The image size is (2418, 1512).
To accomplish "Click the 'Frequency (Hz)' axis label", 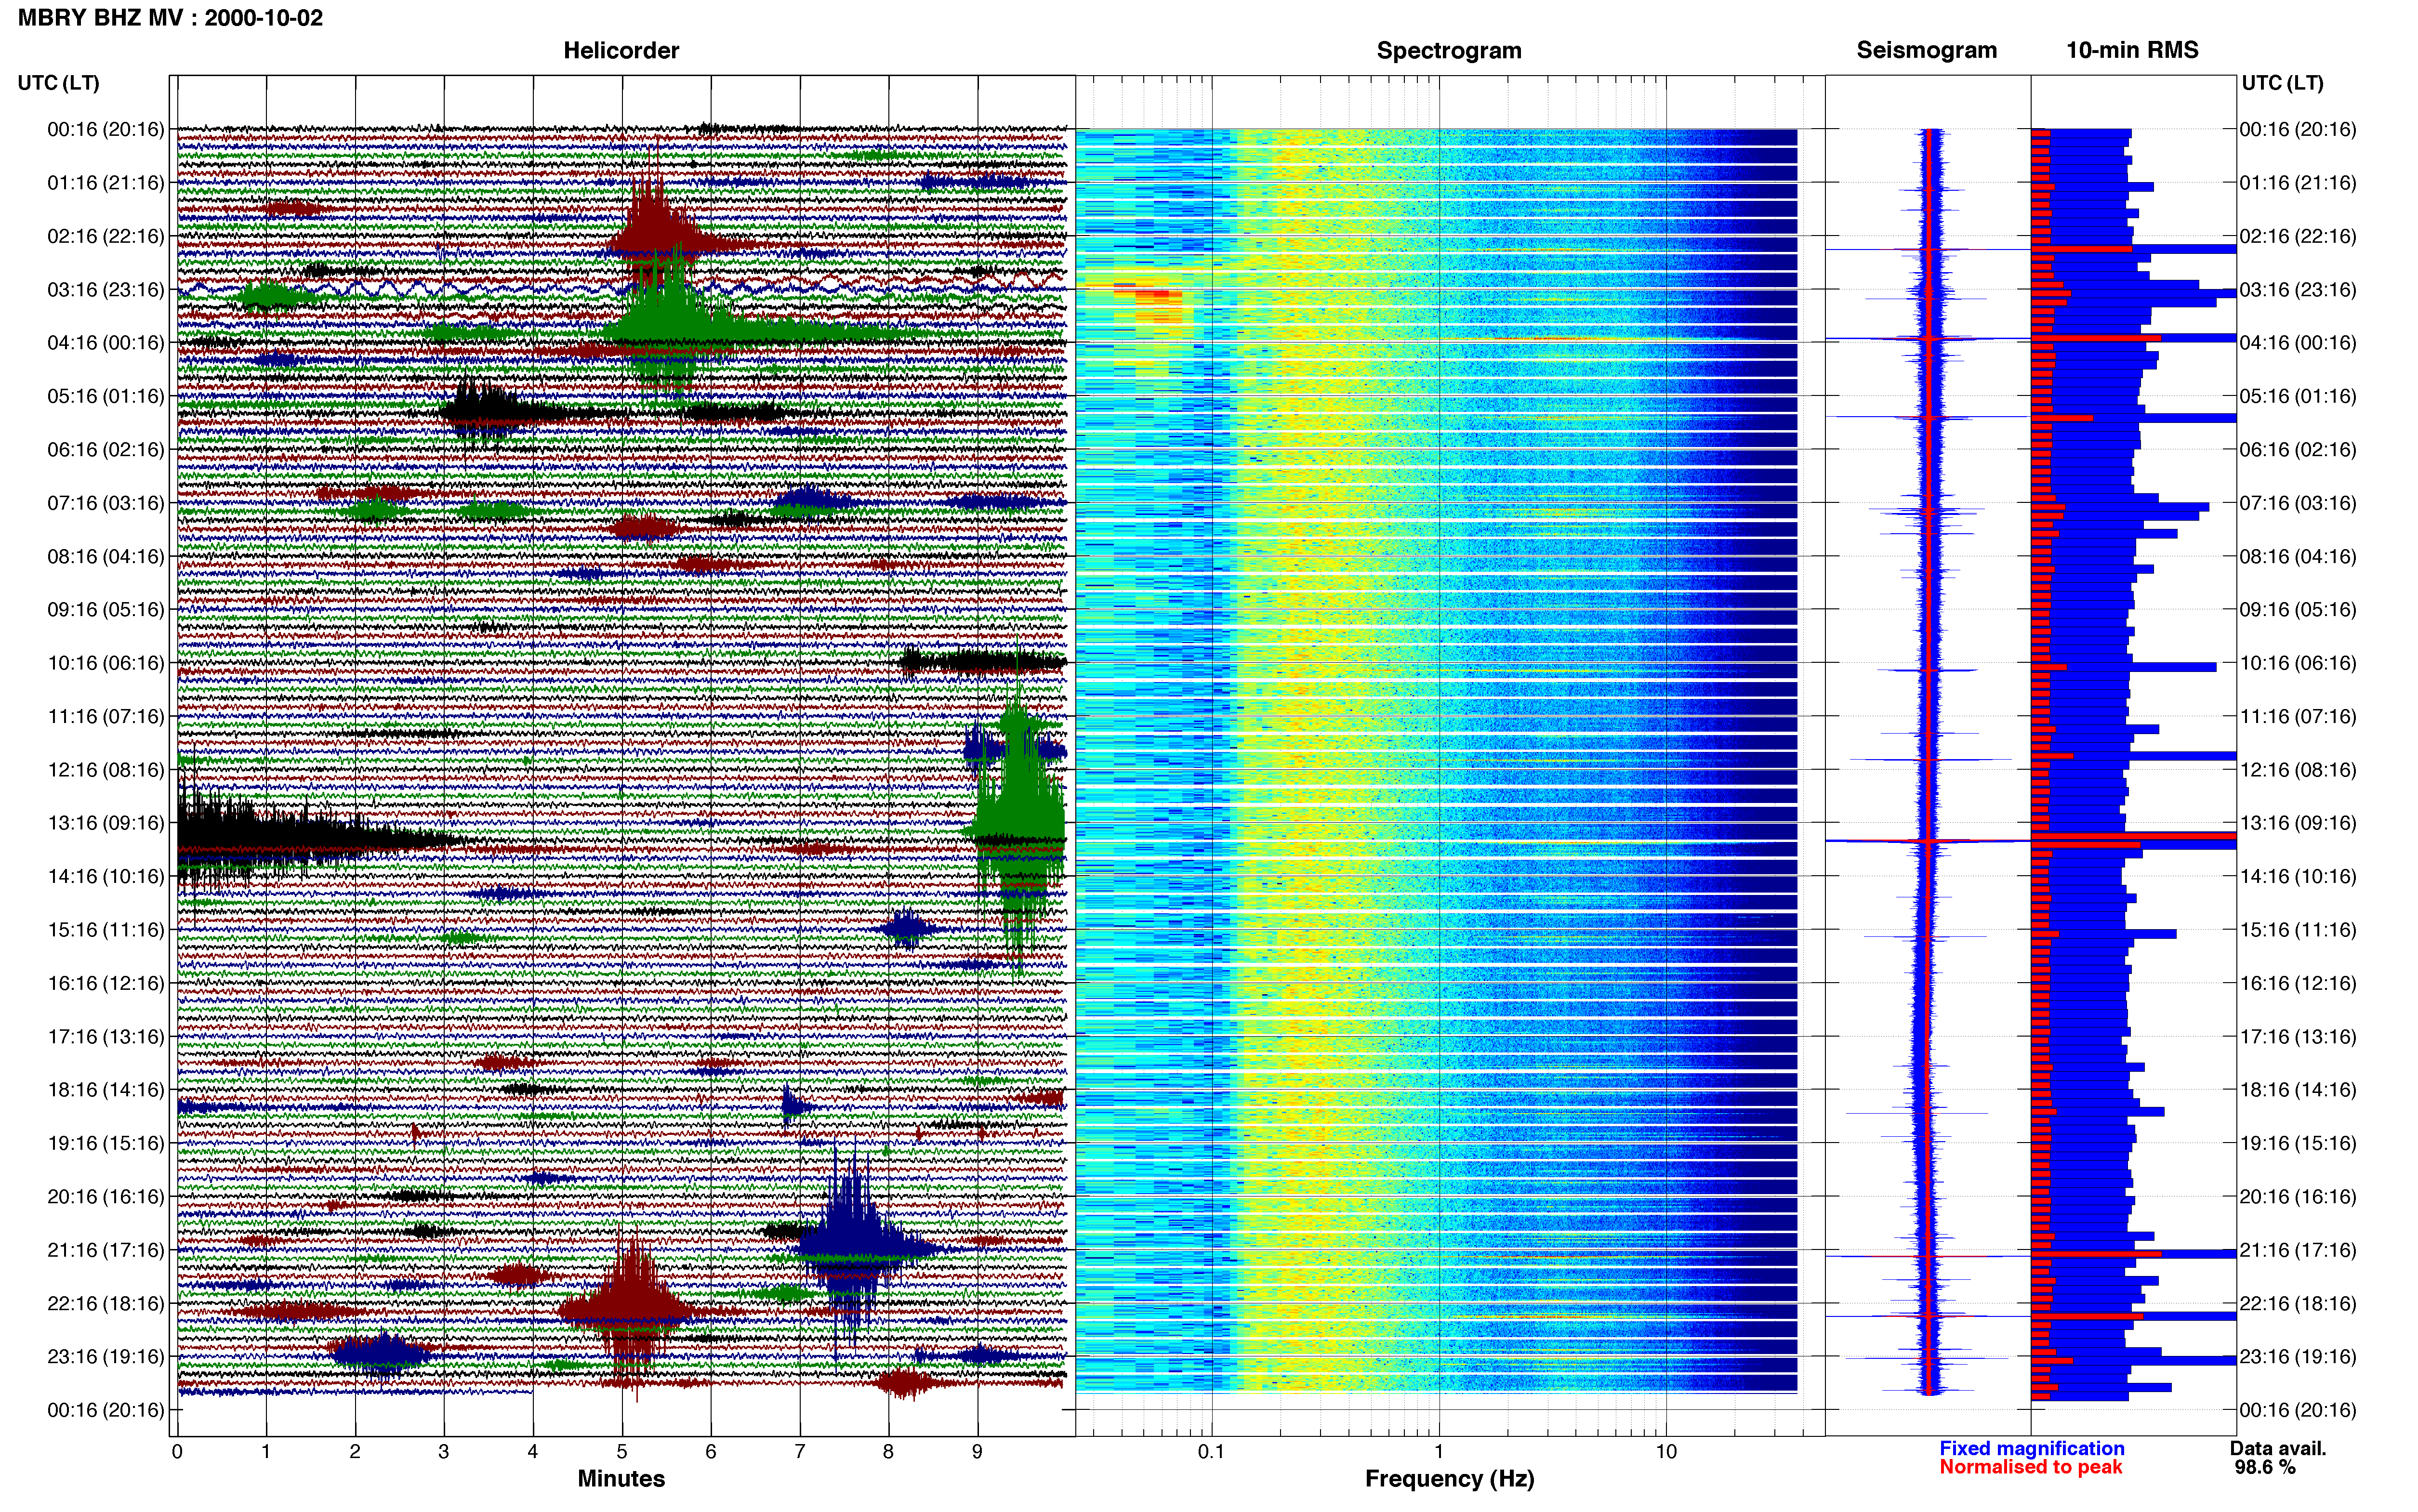I will tap(1449, 1479).
